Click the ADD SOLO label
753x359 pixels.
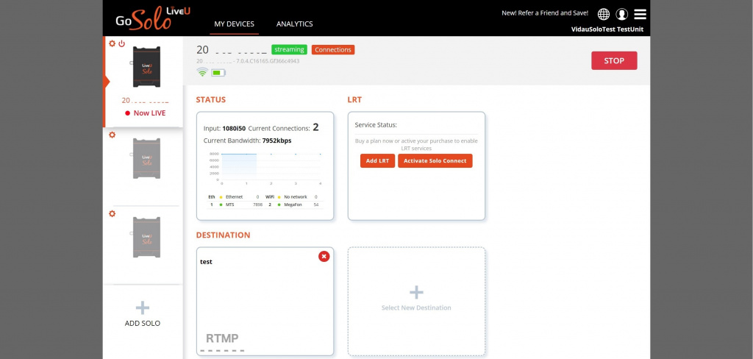[143, 324]
